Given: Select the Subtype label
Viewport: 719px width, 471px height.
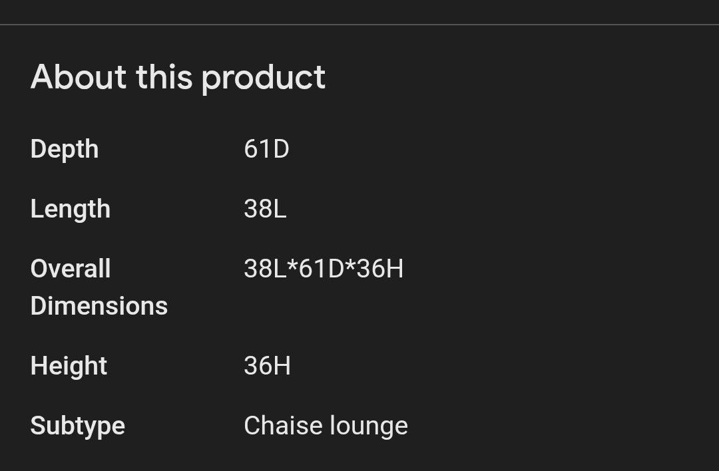Looking at the screenshot, I should pyautogui.click(x=77, y=426).
